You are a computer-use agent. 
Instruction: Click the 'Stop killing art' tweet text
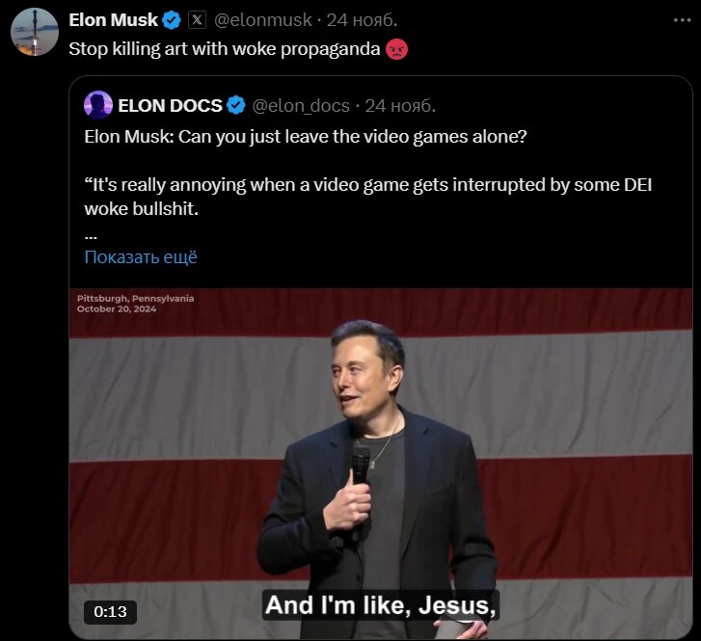[x=225, y=49]
